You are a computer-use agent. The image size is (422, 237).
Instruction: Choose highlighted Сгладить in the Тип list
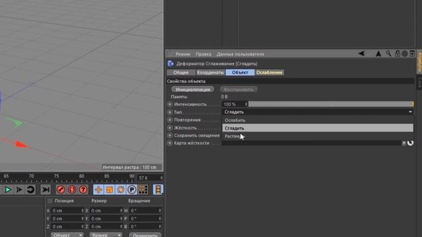(318, 128)
